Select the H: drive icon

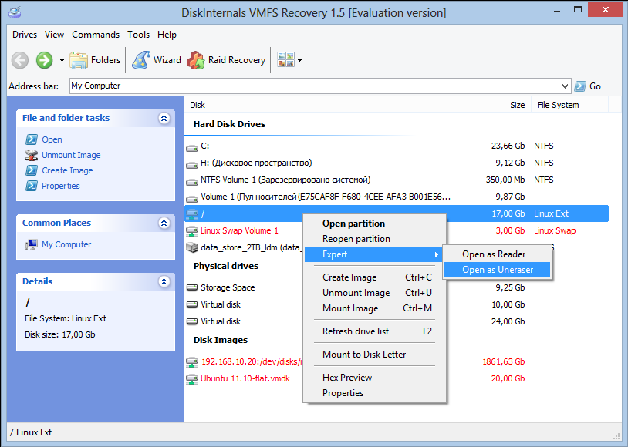[x=192, y=165]
